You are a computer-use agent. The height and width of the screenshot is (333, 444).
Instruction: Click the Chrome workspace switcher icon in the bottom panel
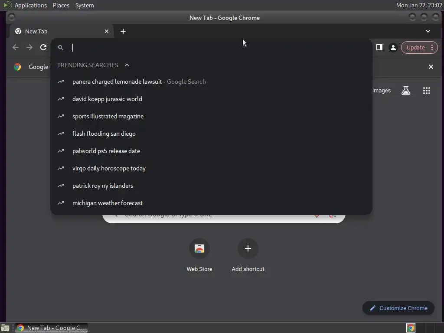coord(411,328)
